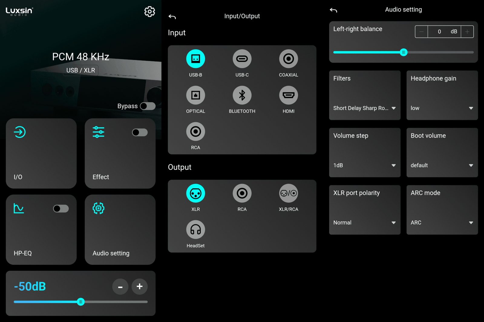This screenshot has height=322, width=484.
Task: Open the Audio setting tile
Action: click(120, 230)
